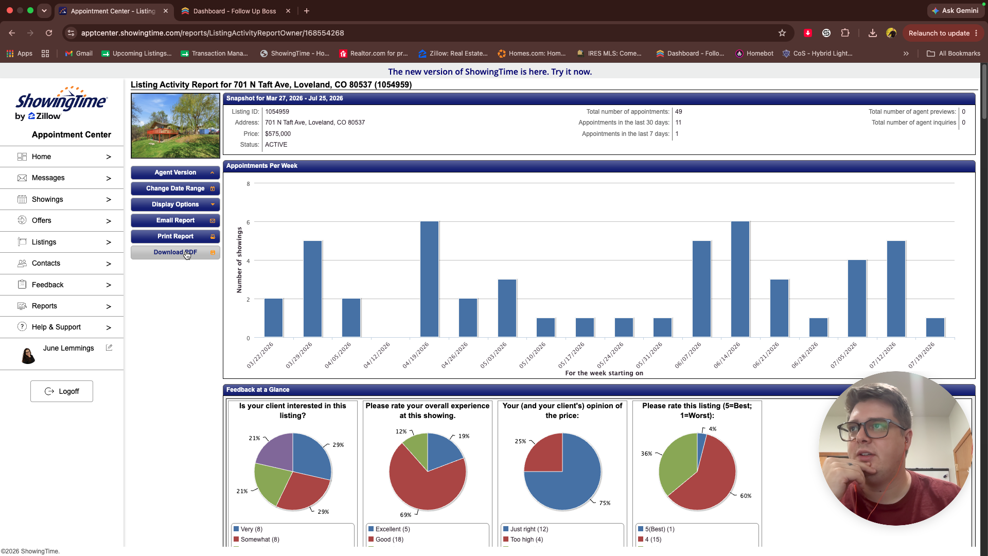Click the 06/14/2026 week bar
Image resolution: width=988 pixels, height=556 pixels.
pyautogui.click(x=740, y=280)
